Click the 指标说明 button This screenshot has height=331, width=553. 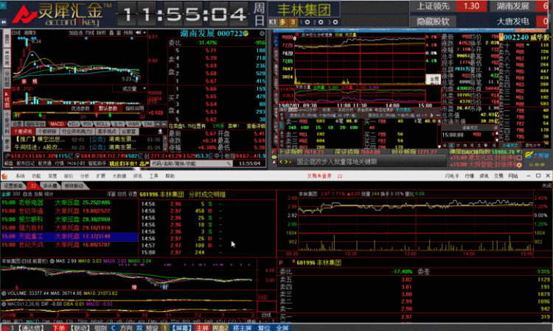pos(135,108)
